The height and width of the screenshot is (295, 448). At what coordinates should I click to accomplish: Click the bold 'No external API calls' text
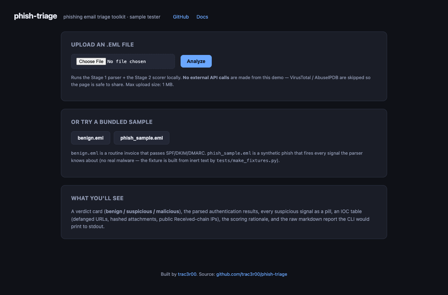coord(206,77)
